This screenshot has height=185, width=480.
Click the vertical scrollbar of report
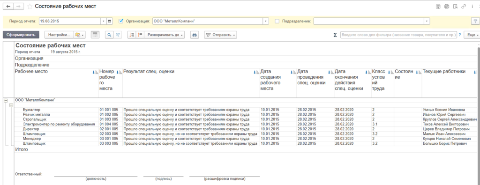[x=478, y=113]
